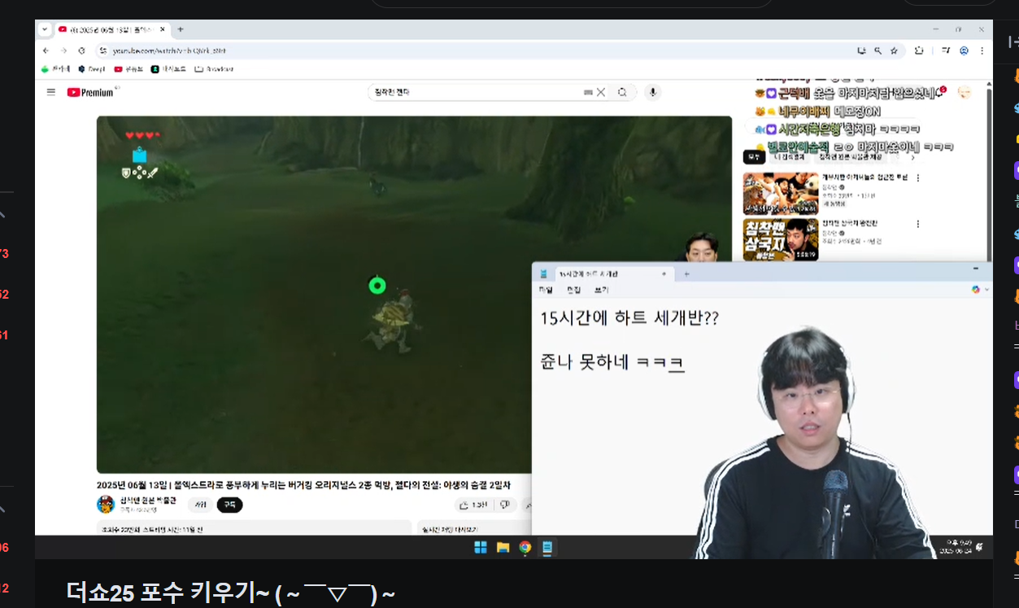Go forward in Chrome
Screen dimensions: 1019x608
(63, 50)
